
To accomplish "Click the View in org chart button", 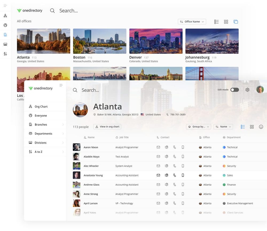I will 107,127.
